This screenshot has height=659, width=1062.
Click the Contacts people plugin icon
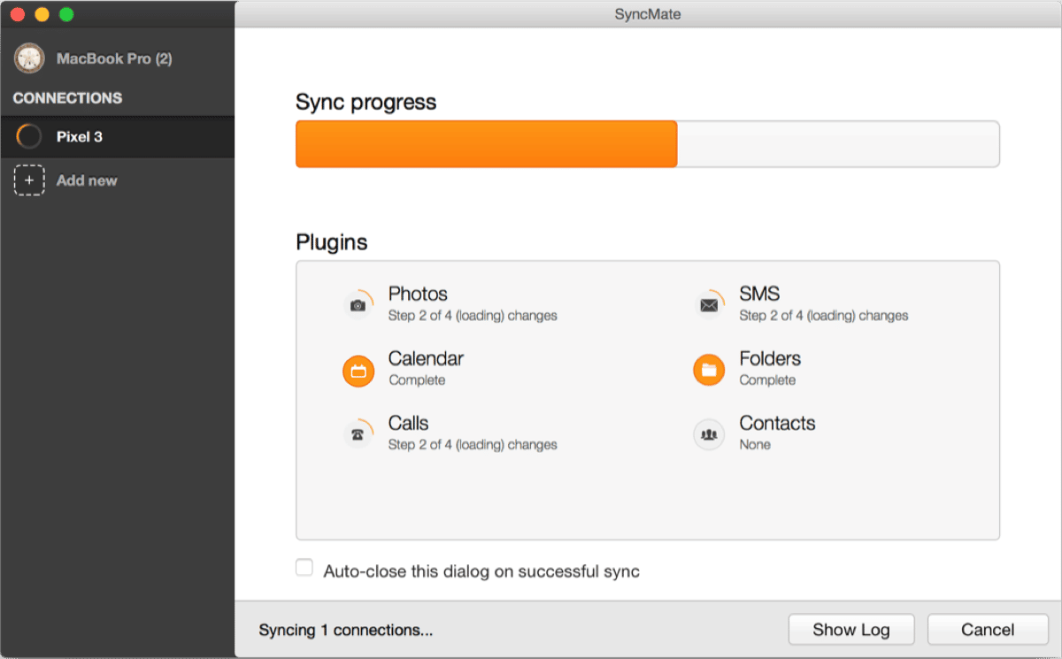pyautogui.click(x=709, y=434)
